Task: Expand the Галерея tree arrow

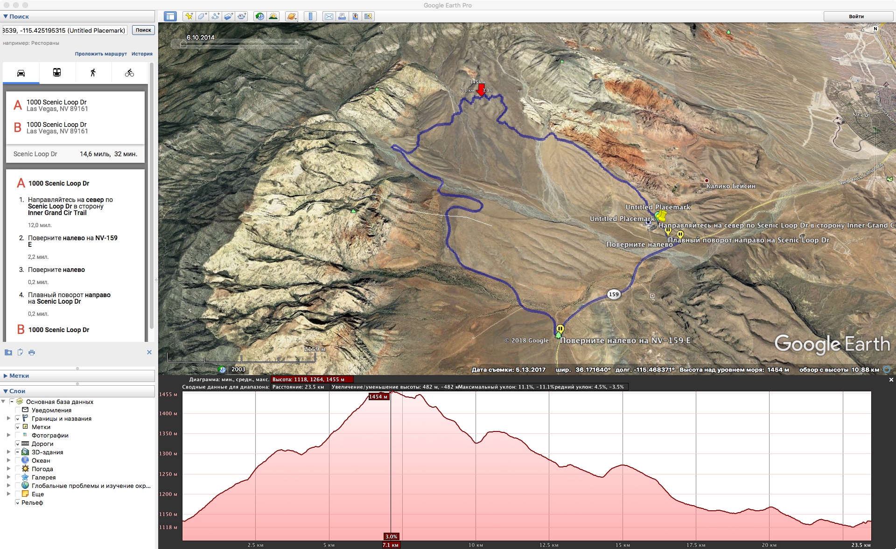Action: tap(8, 477)
